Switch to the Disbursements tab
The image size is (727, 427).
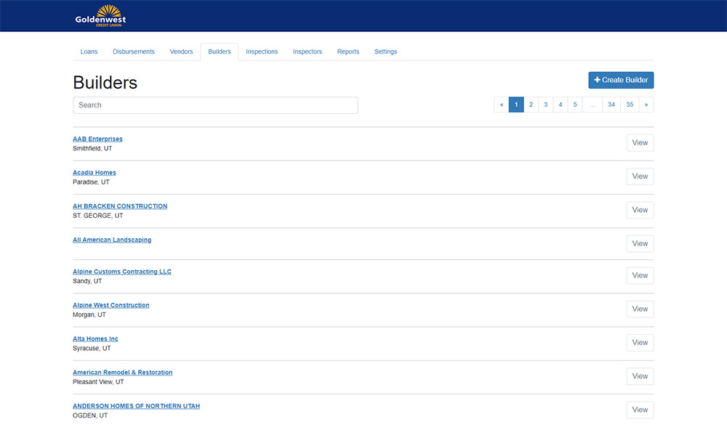click(134, 52)
